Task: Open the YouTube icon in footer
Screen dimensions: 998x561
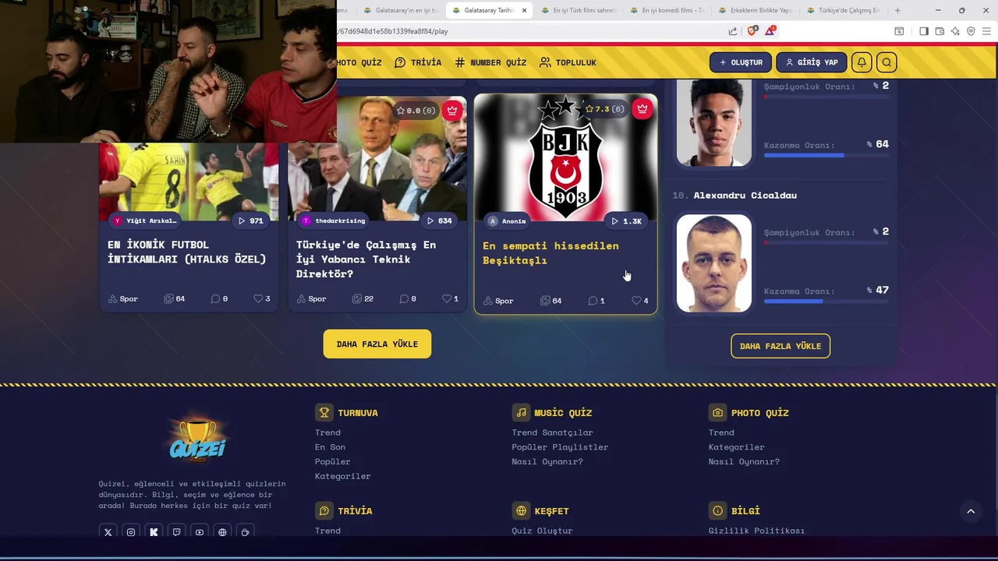Action: 200,532
